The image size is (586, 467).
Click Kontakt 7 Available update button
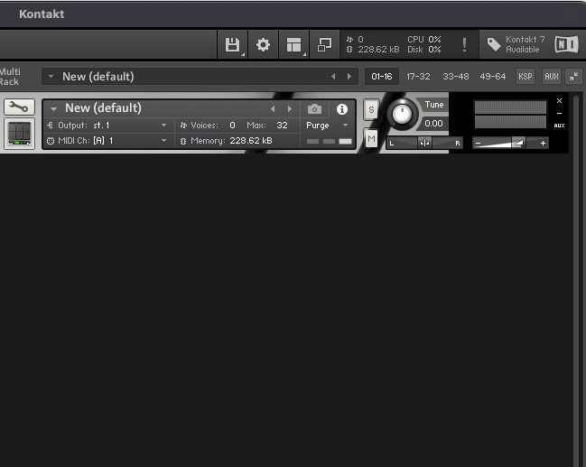[x=515, y=44]
